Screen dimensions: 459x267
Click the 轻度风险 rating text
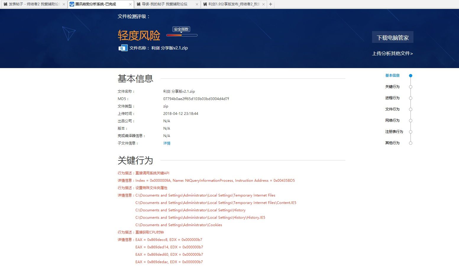click(x=139, y=36)
